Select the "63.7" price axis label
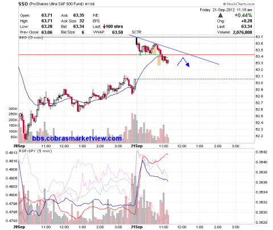The image size is (273, 230). (x=259, y=37)
